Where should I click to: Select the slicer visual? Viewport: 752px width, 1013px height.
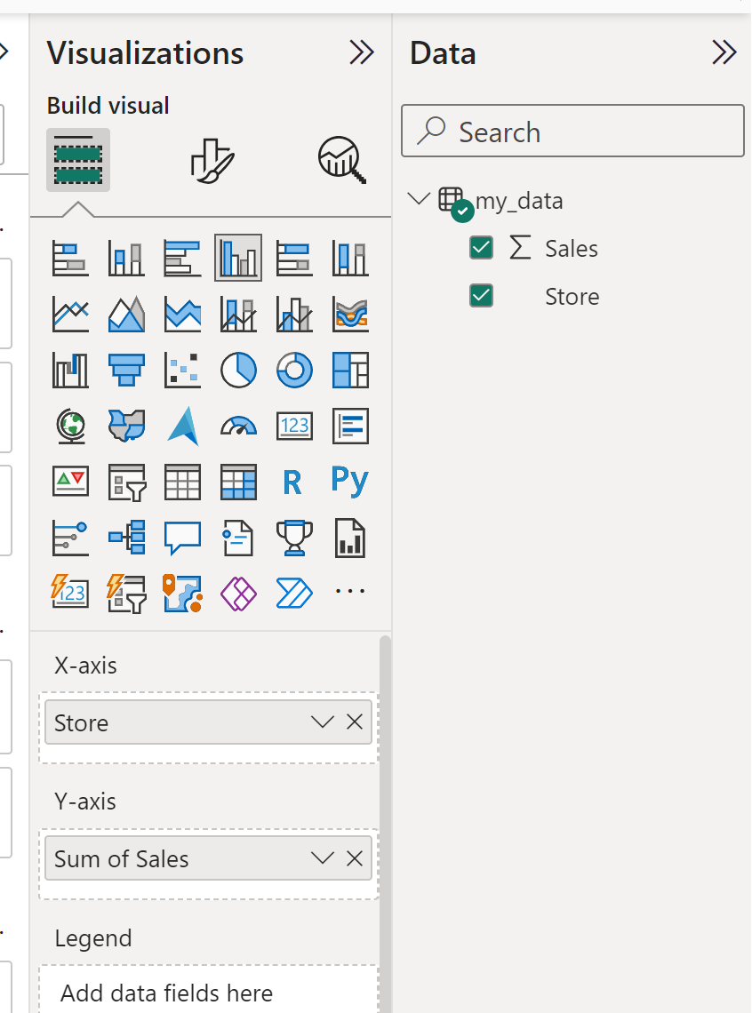pyautogui.click(x=126, y=482)
